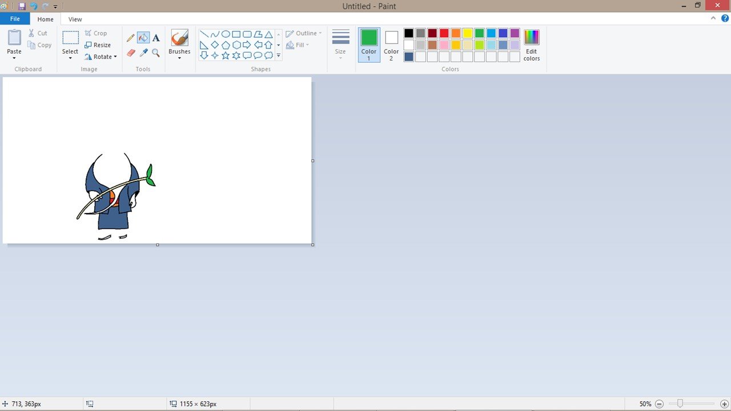Click the Paste clipboard icon
The width and height of the screenshot is (731, 411).
(x=14, y=38)
